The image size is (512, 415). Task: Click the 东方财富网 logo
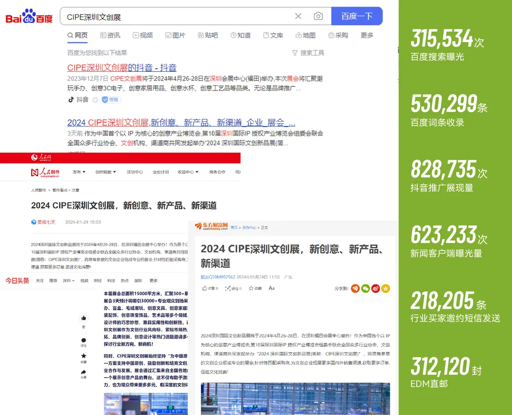211,226
